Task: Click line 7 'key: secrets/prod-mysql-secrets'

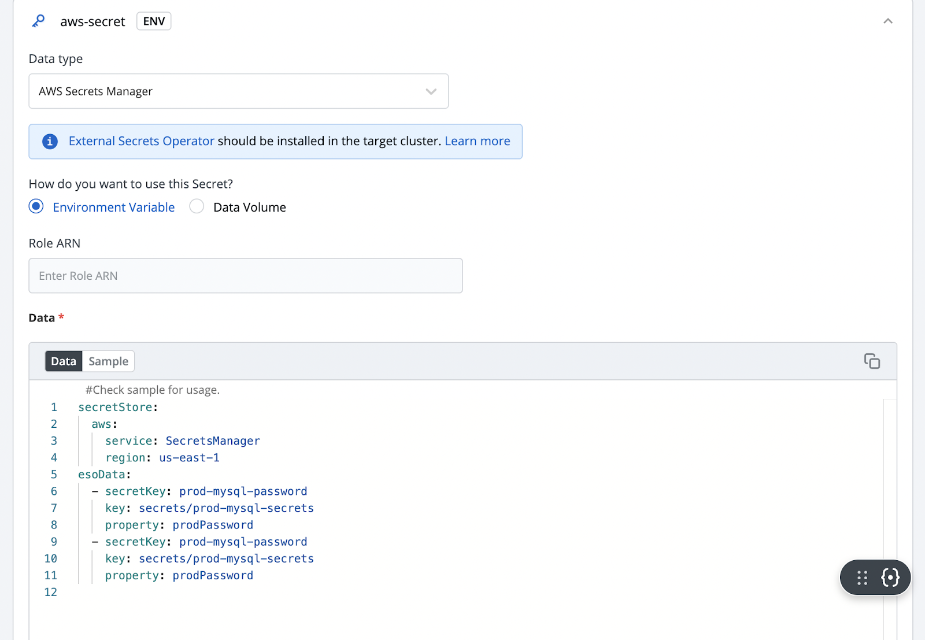Action: (209, 508)
